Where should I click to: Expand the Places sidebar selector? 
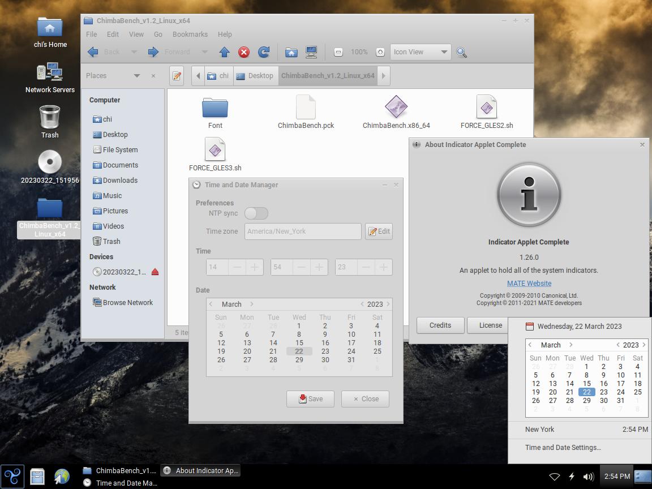tap(136, 76)
